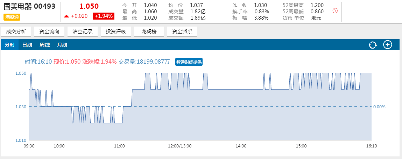Switch to the 日线 chart tab
The image size is (402, 159).
tap(27, 45)
